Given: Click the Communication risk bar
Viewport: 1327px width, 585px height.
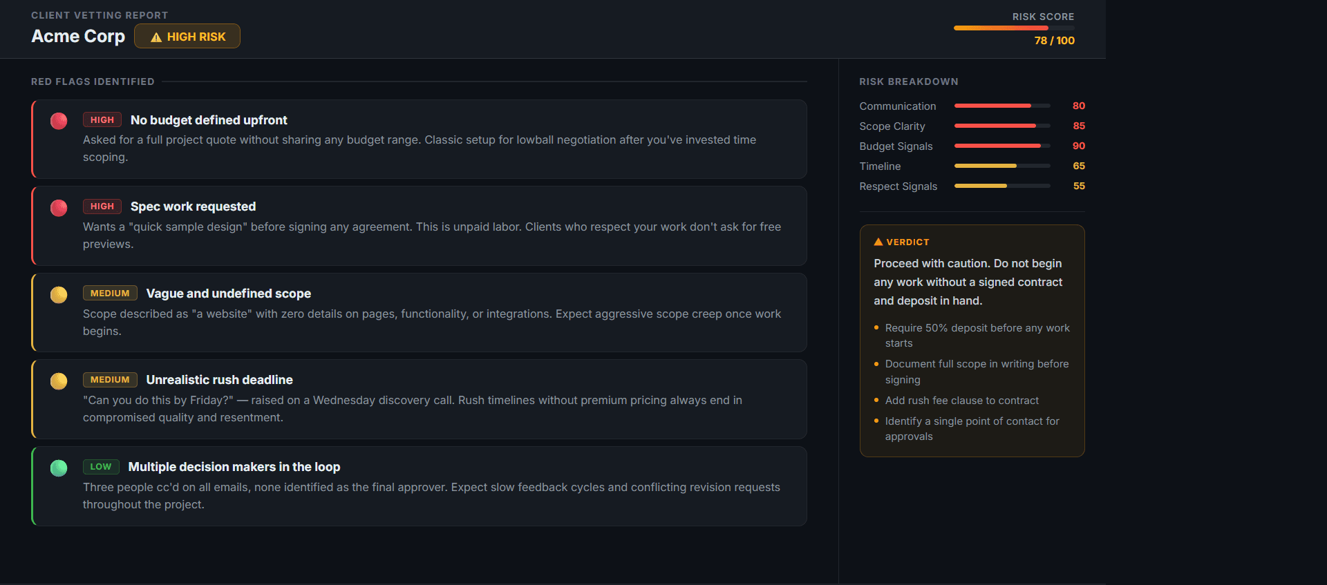Looking at the screenshot, I should pos(1002,106).
